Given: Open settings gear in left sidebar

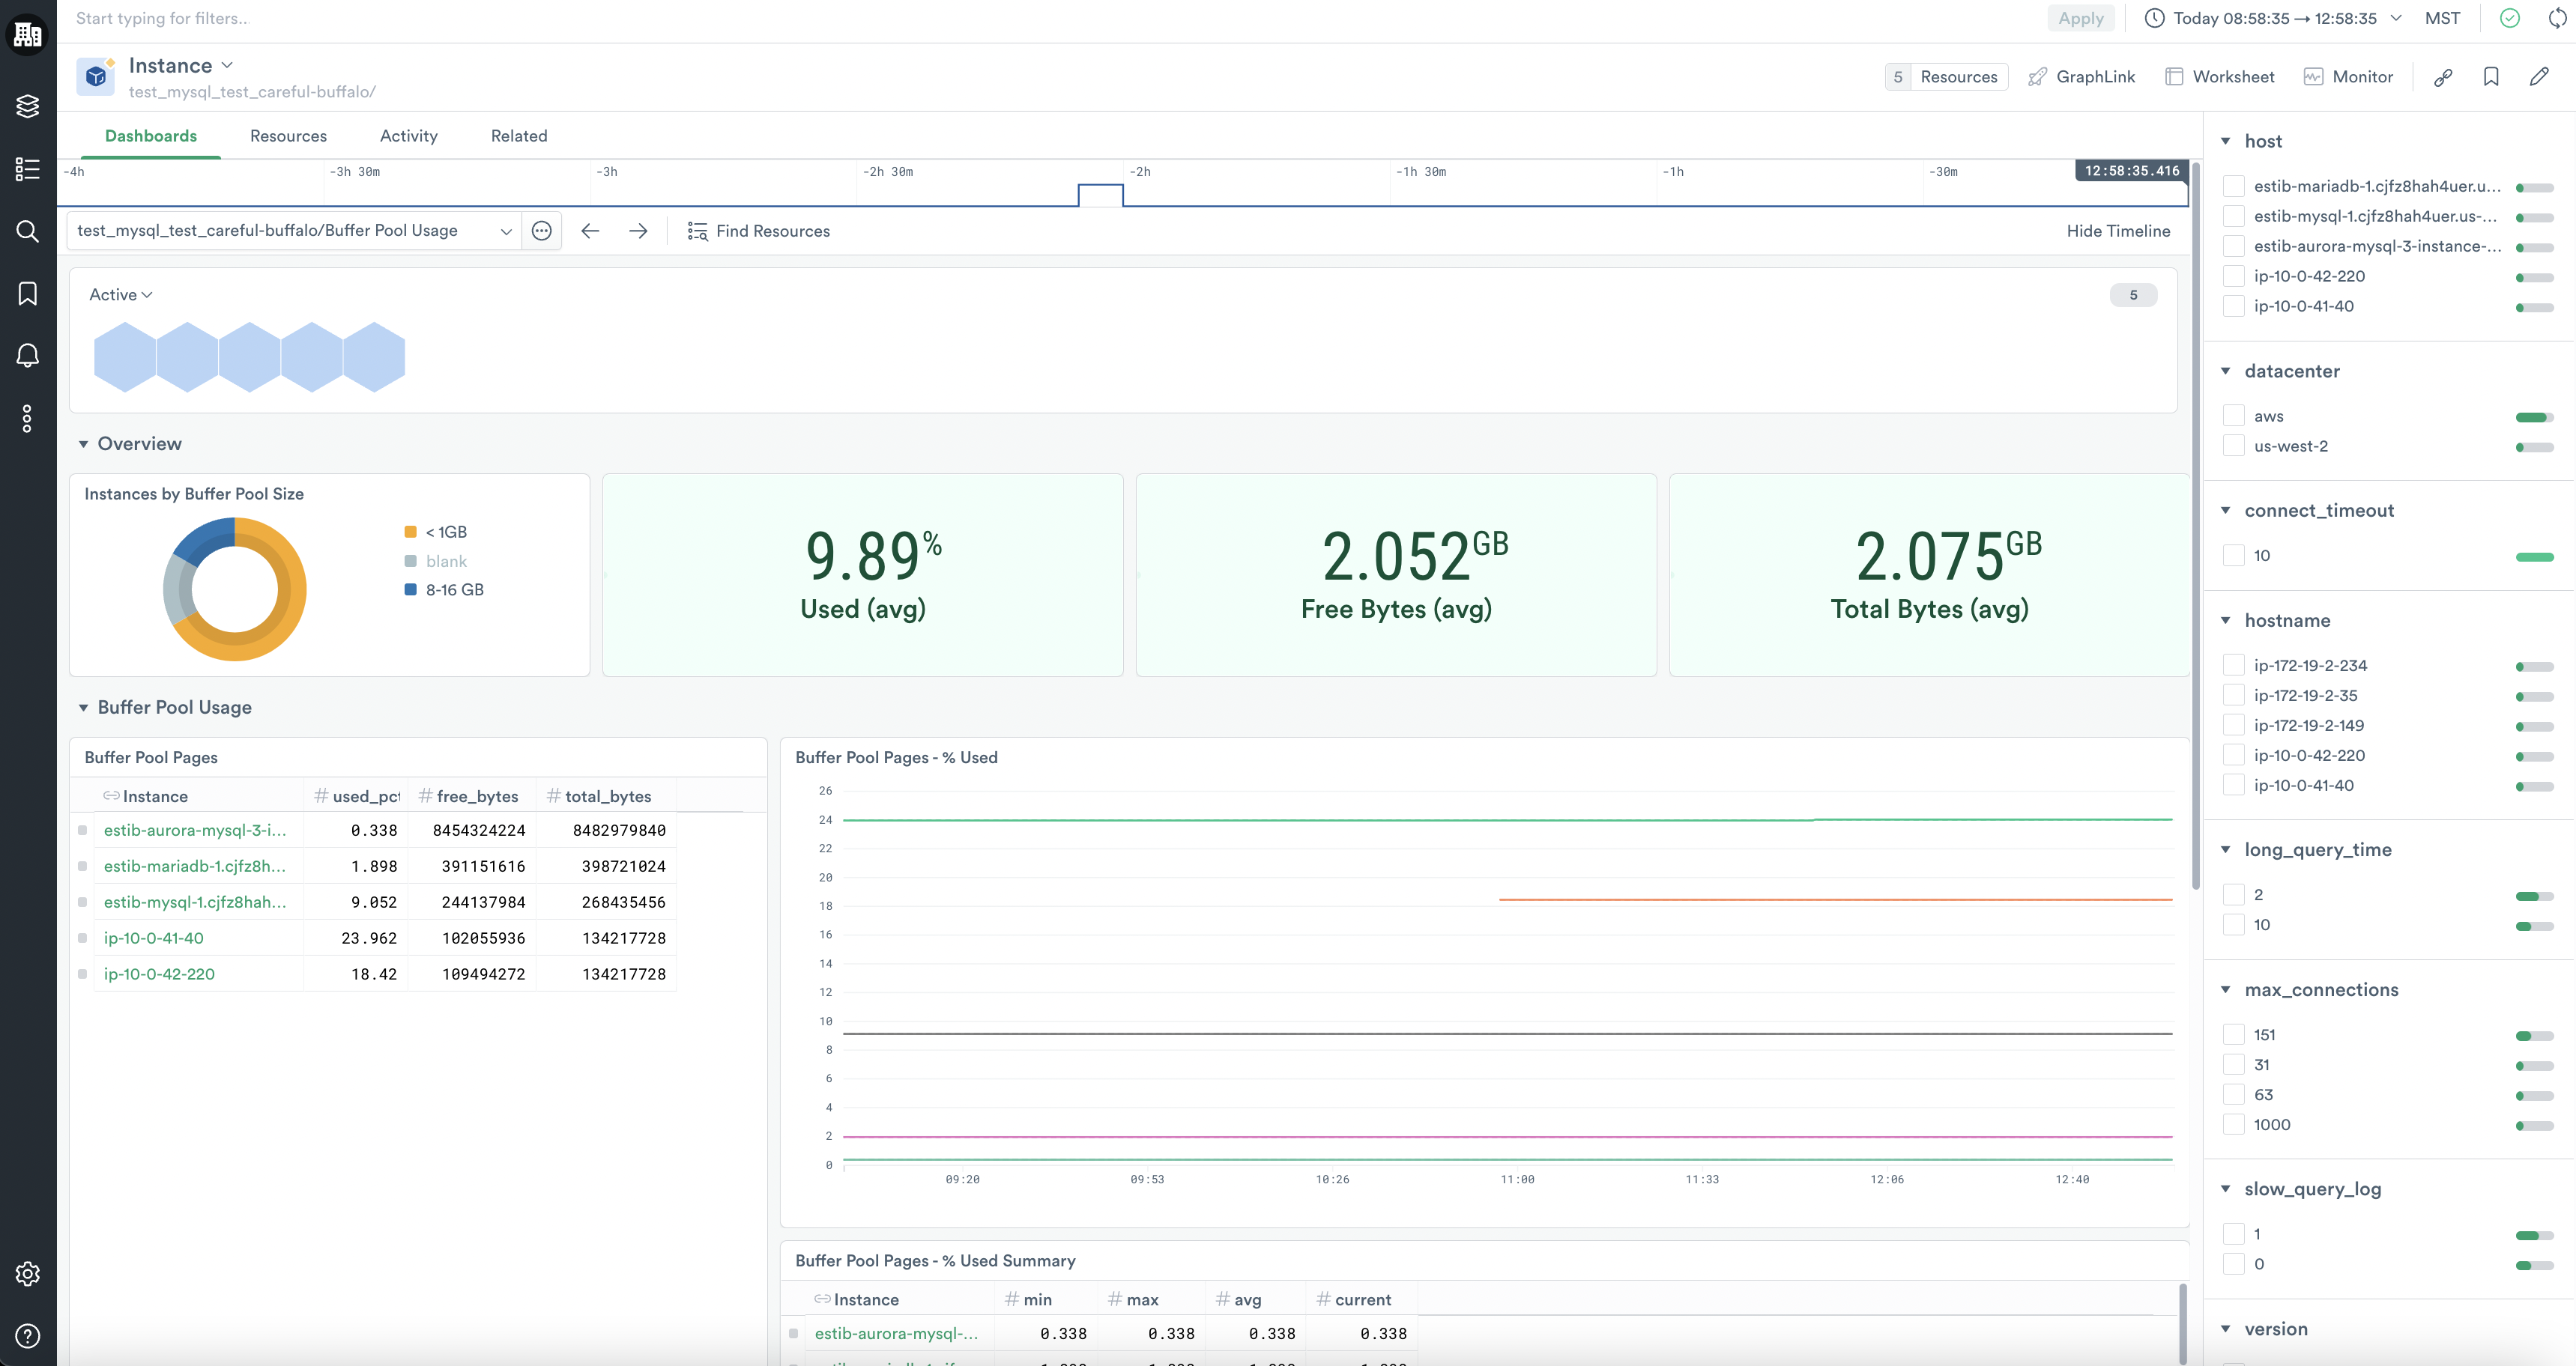Looking at the screenshot, I should pos(27,1273).
